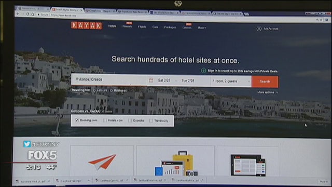
Task: Open arrow menu of first Santorini pdf download
Action: (49, 181)
